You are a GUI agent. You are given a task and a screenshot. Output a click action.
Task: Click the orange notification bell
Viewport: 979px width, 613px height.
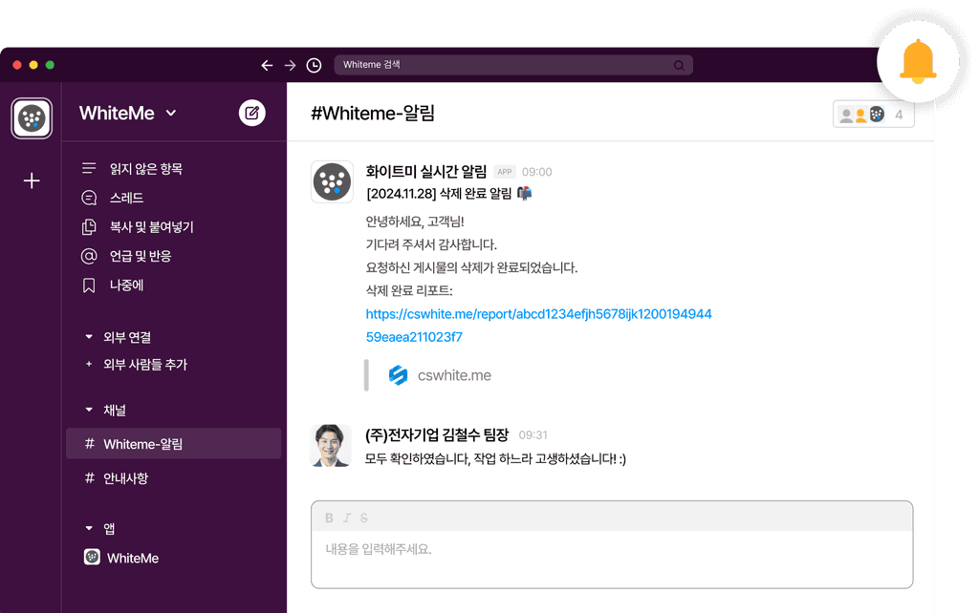coord(918,61)
